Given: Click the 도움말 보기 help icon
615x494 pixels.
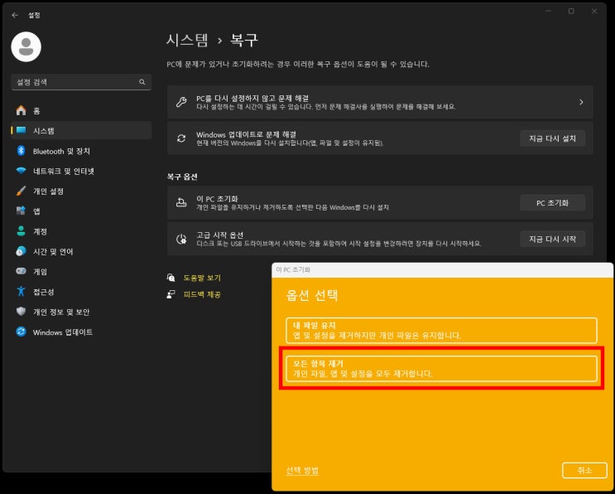Looking at the screenshot, I should tap(171, 278).
